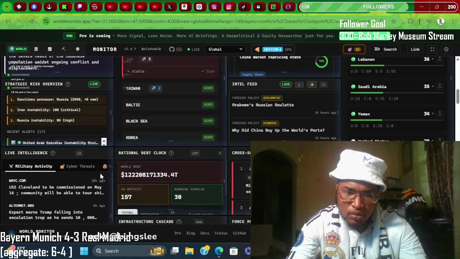Switch to the finance variant icon

pos(50,49)
